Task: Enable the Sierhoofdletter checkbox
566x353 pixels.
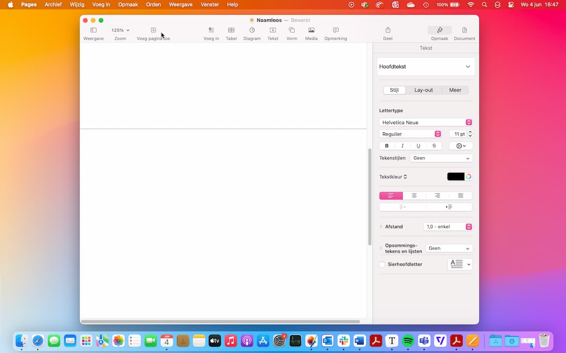Action: 382,265
